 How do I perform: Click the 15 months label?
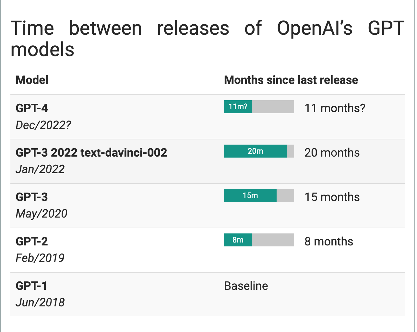[332, 197]
